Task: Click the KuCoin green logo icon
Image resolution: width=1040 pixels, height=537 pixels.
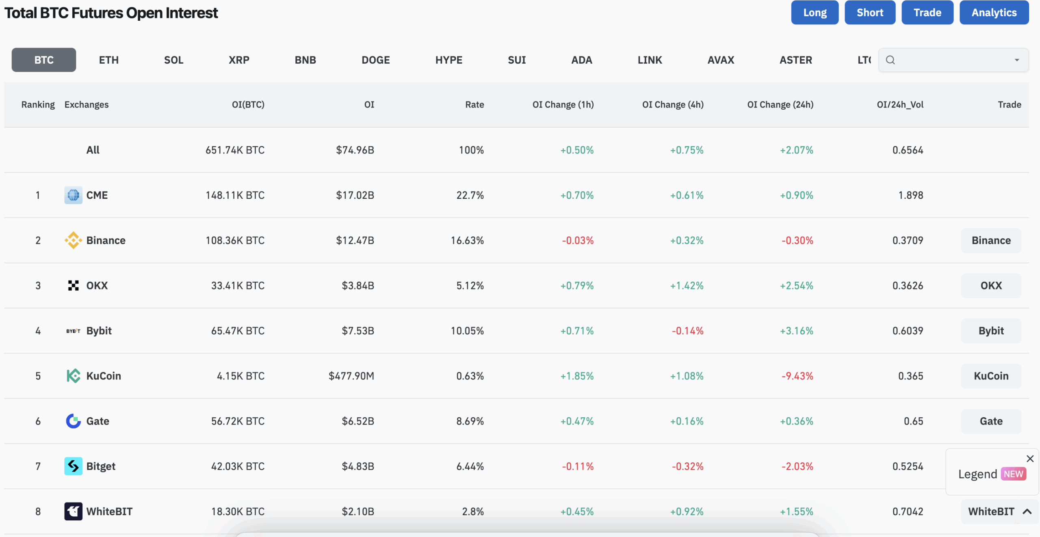Action: (73, 376)
